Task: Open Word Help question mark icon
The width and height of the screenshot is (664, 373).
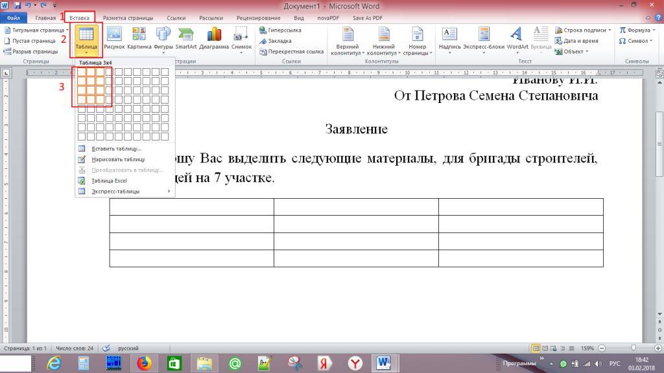Action: pos(659,17)
